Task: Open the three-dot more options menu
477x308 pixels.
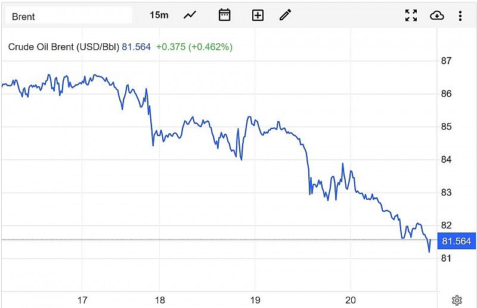Action: [460, 15]
